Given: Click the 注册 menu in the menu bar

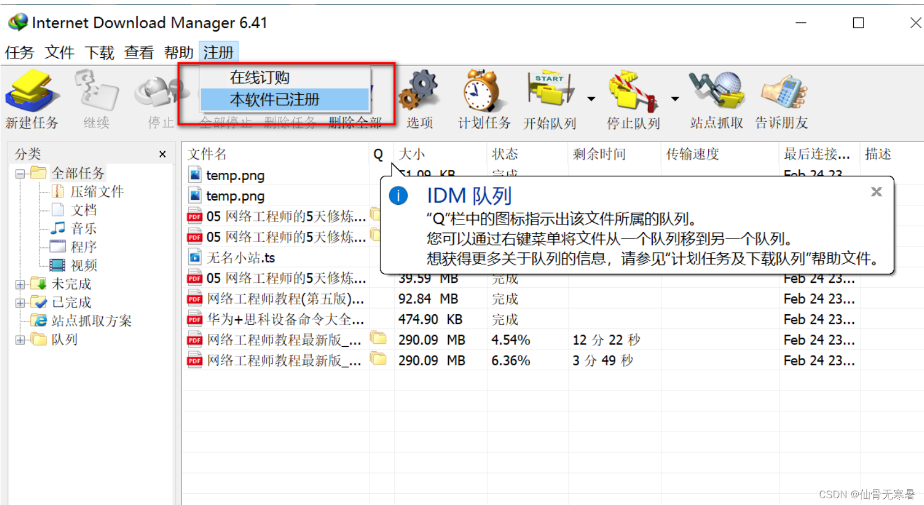Looking at the screenshot, I should (x=219, y=52).
